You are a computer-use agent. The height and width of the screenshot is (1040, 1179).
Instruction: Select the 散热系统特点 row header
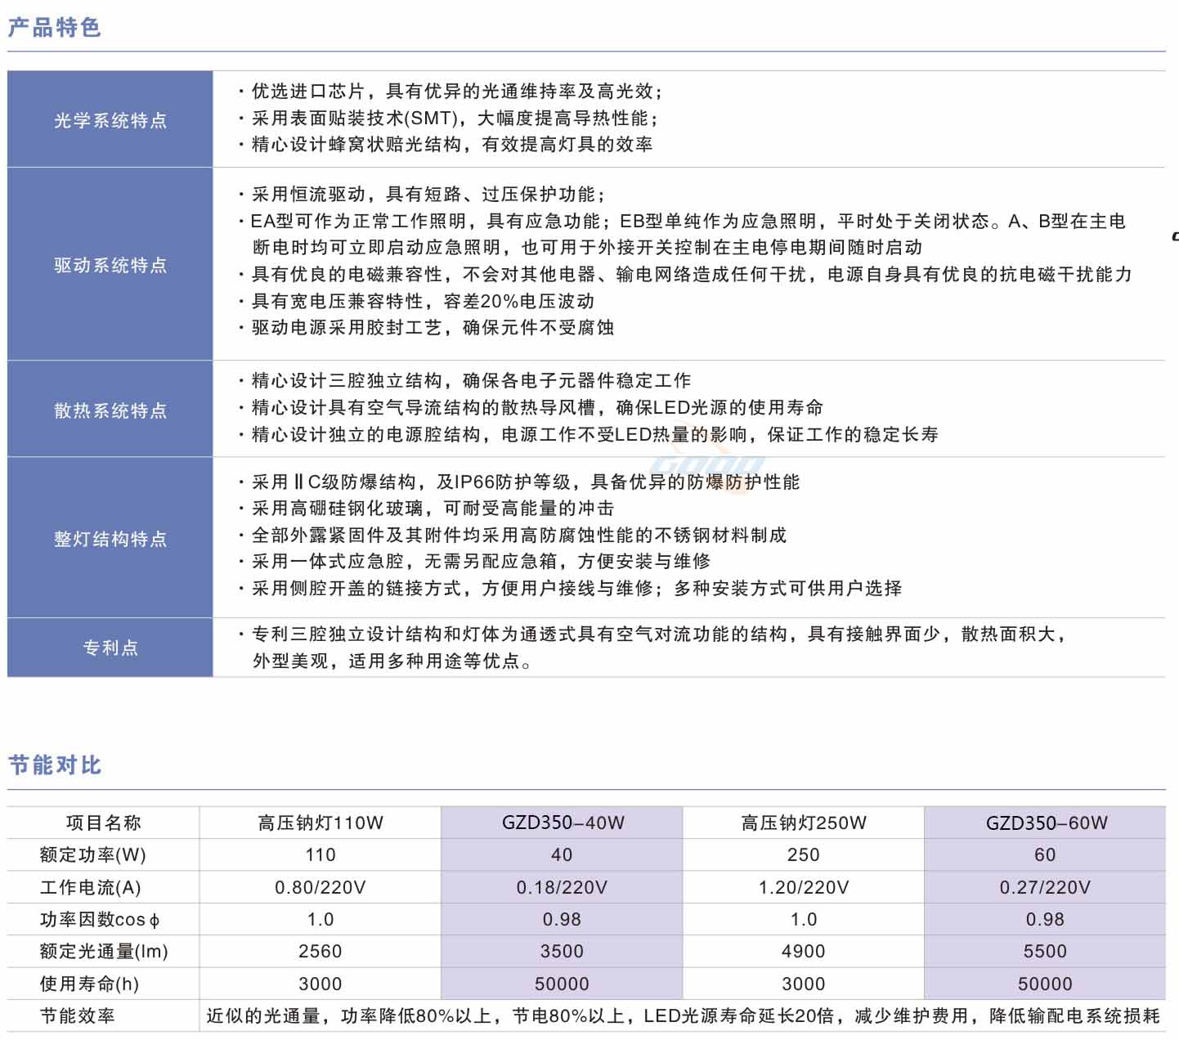pos(110,410)
